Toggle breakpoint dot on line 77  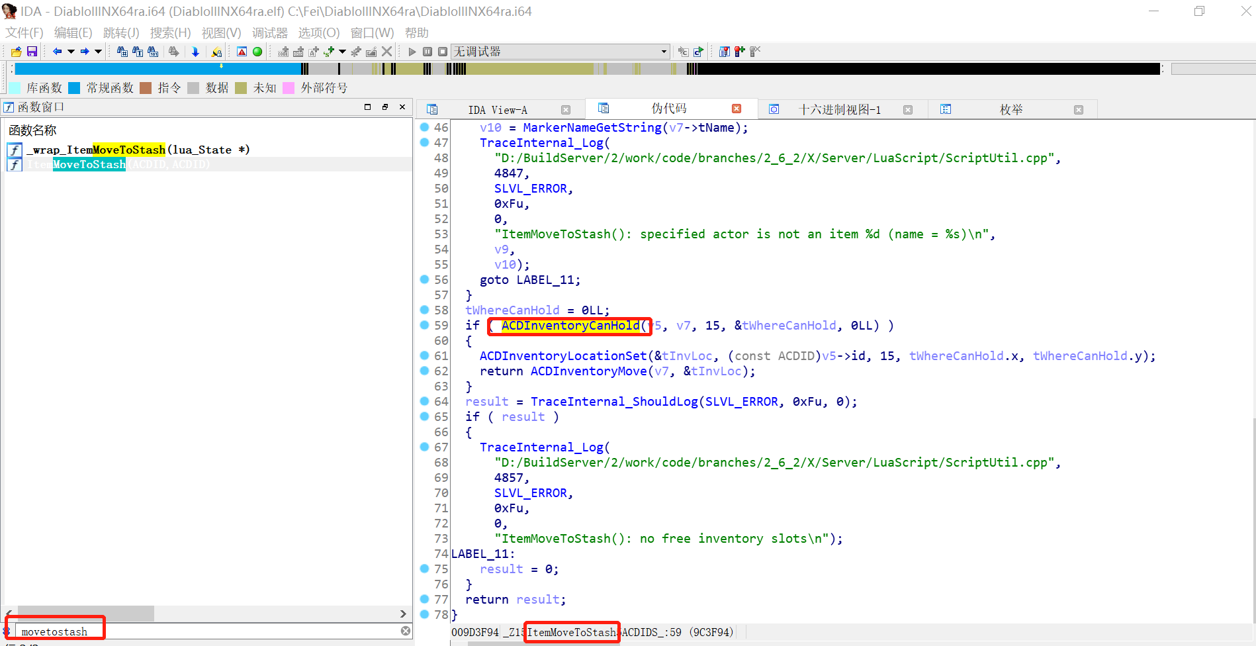(425, 599)
